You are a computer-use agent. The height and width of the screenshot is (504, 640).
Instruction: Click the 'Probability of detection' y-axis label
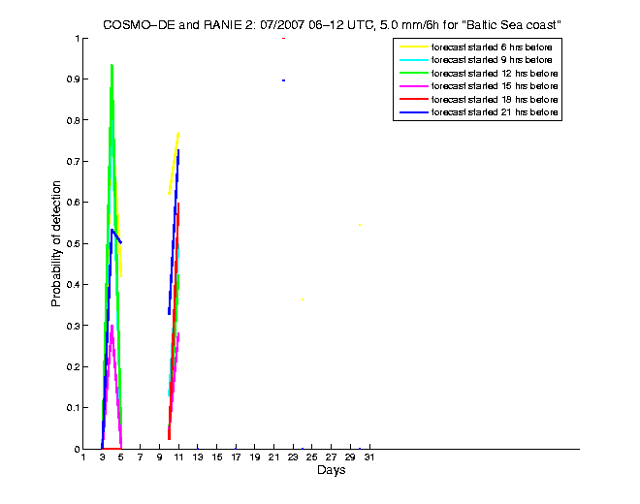[x=56, y=243]
